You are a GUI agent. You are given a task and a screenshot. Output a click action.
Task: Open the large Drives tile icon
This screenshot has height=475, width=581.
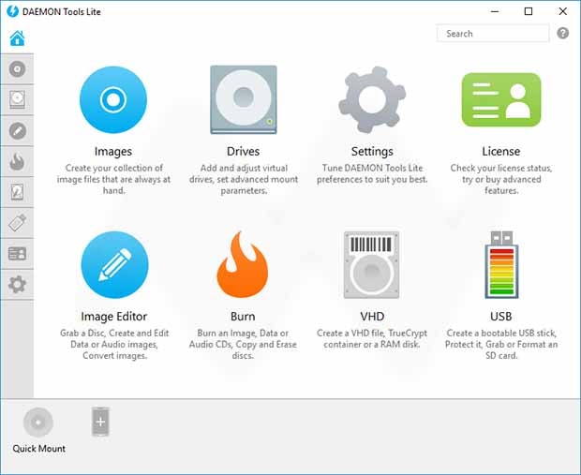tap(244, 99)
